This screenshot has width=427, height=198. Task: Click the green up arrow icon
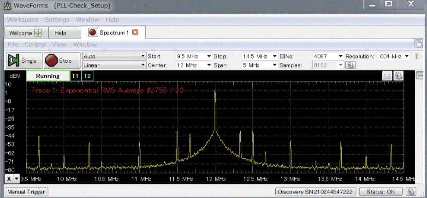click(x=416, y=56)
